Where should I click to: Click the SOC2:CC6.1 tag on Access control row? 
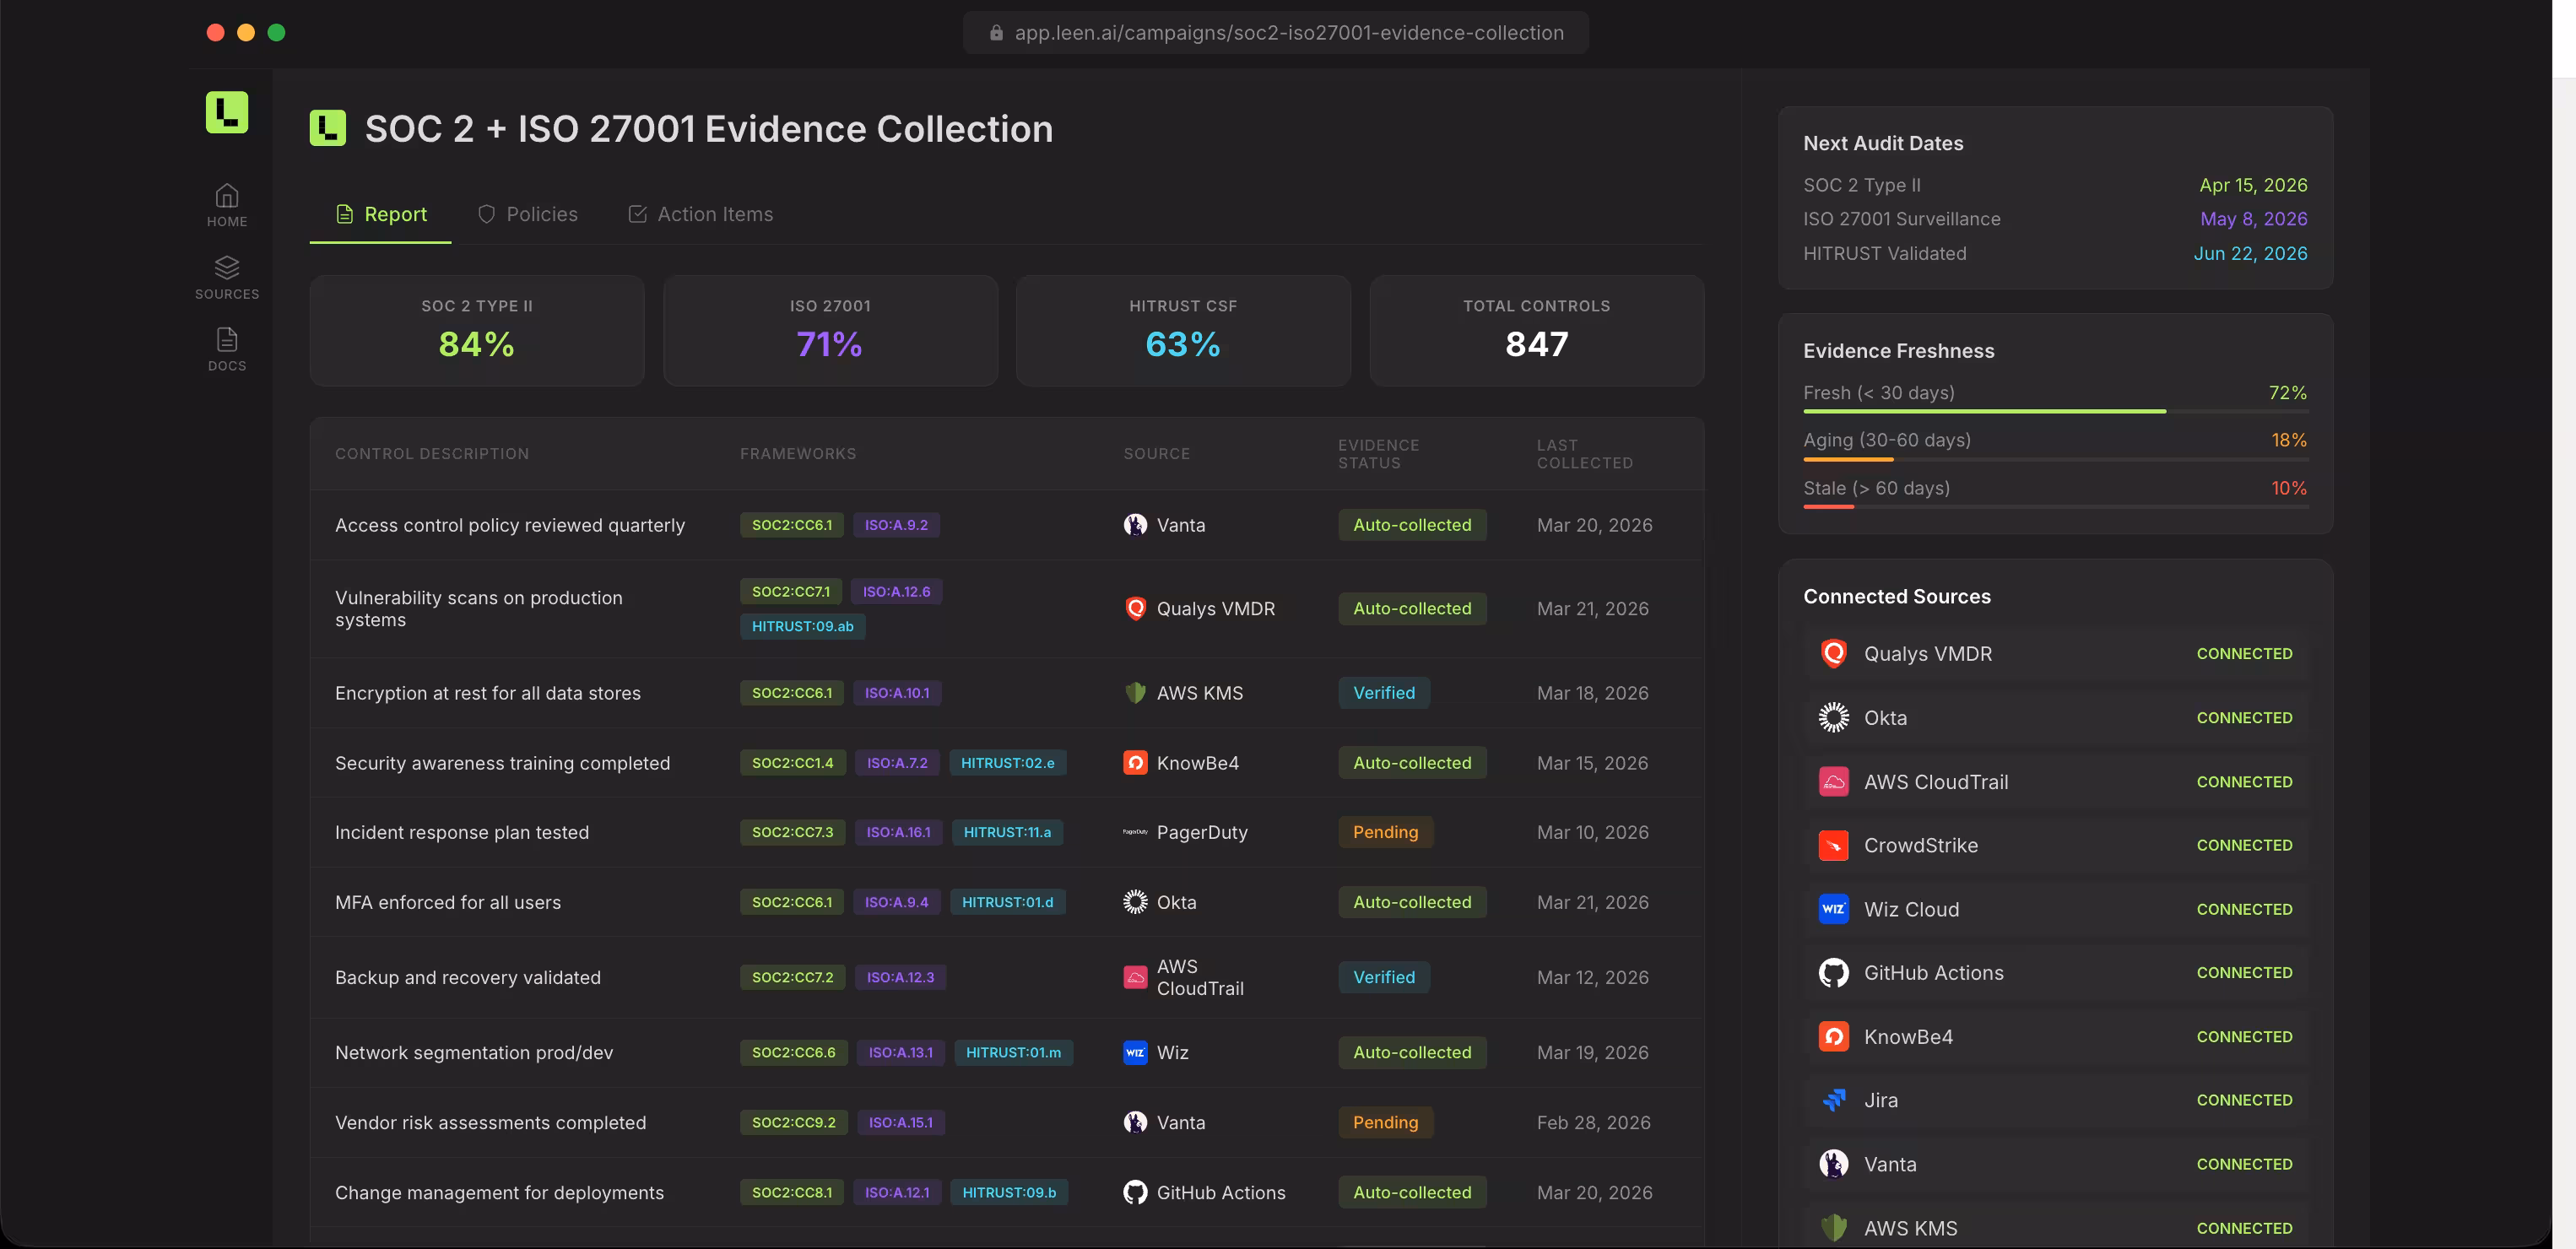[x=791, y=525]
